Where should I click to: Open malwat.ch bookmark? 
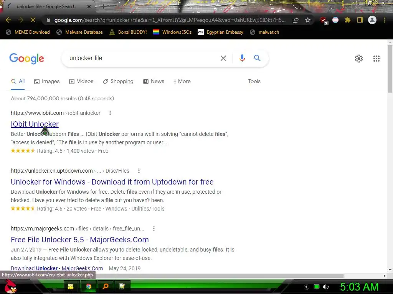pos(264,32)
